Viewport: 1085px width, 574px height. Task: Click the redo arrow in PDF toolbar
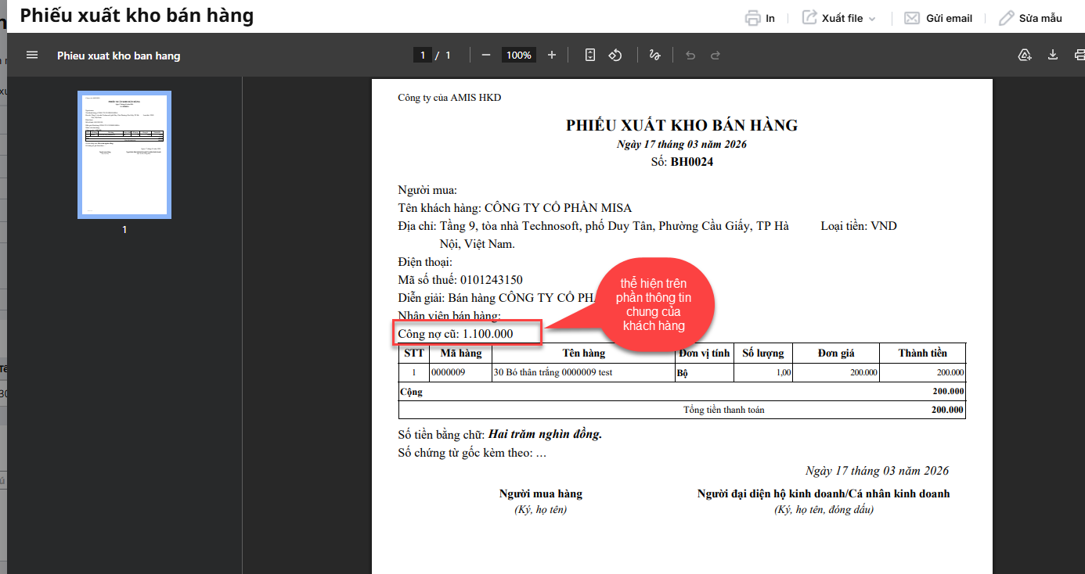715,56
